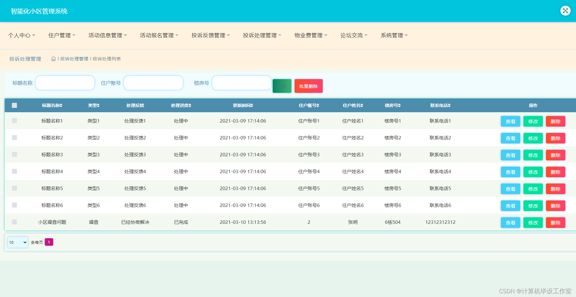Click the home icon in breadcrumb
576x297 pixels.
pos(53,59)
